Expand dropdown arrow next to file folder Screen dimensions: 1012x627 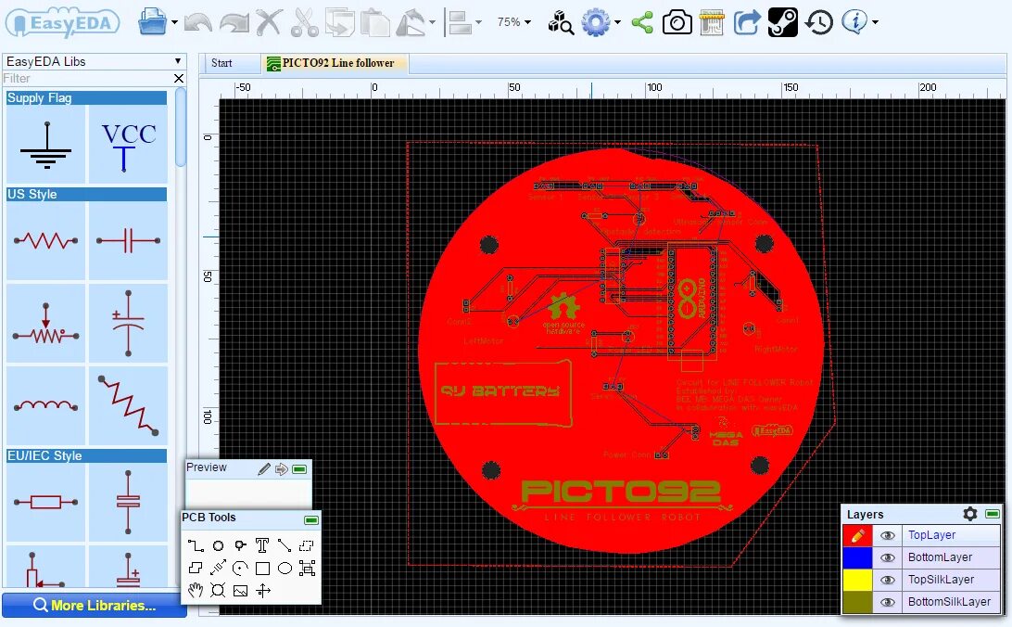(x=174, y=22)
